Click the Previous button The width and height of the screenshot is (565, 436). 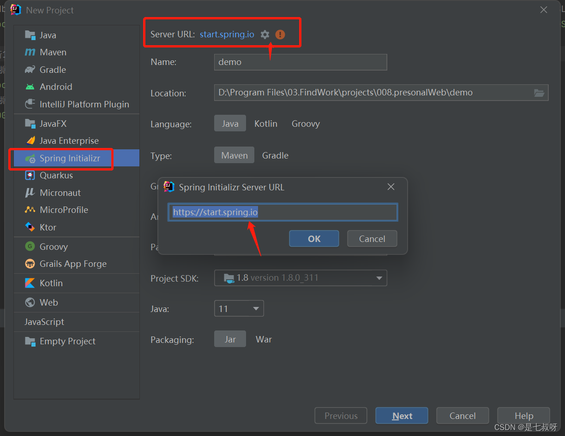[341, 416]
